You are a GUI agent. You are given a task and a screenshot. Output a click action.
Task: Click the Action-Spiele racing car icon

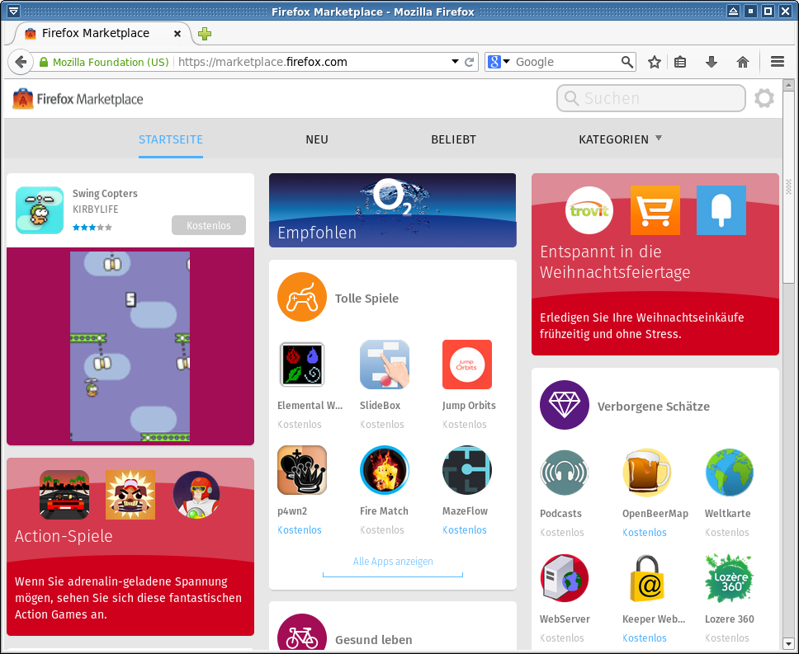(x=64, y=495)
